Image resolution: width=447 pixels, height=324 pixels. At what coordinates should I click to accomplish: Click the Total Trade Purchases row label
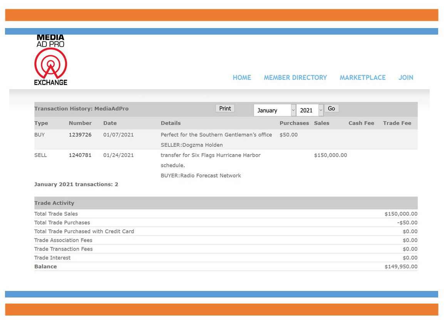[x=62, y=223]
